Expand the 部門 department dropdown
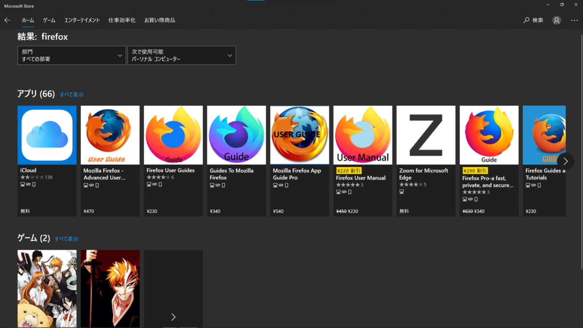This screenshot has width=583, height=328. click(x=71, y=55)
